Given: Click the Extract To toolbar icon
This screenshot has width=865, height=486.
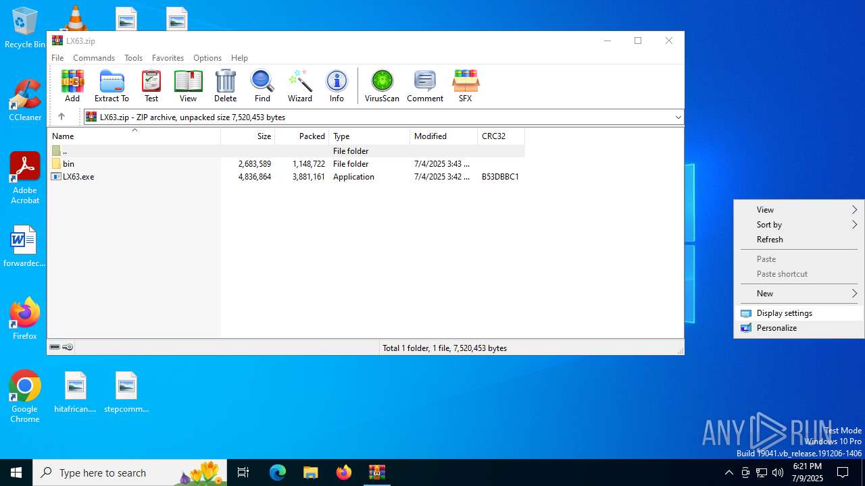Looking at the screenshot, I should coord(112,86).
